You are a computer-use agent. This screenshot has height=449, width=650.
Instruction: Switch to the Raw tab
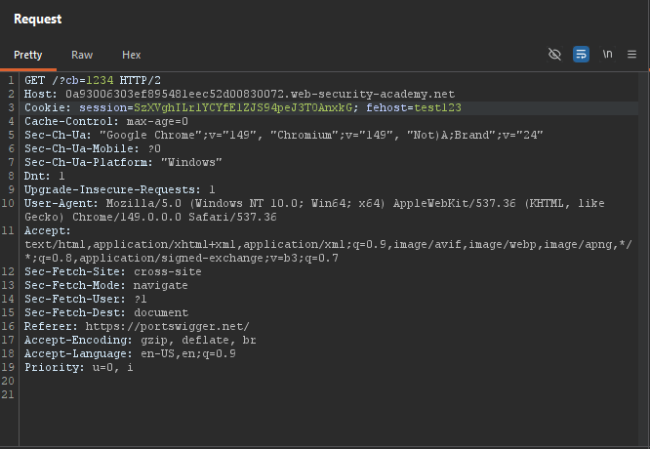(82, 55)
